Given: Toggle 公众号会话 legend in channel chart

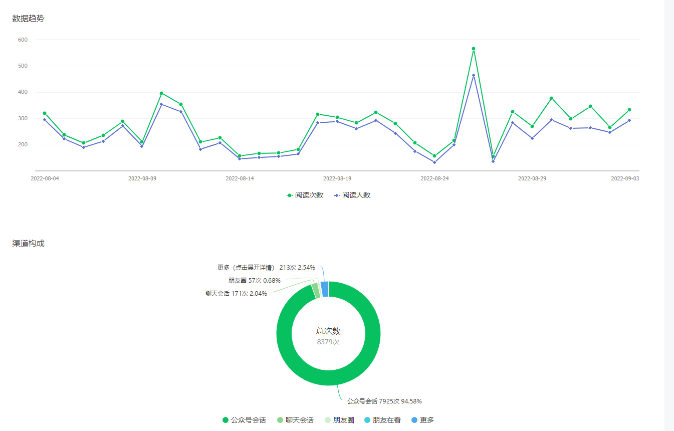Looking at the screenshot, I should pyautogui.click(x=244, y=420).
